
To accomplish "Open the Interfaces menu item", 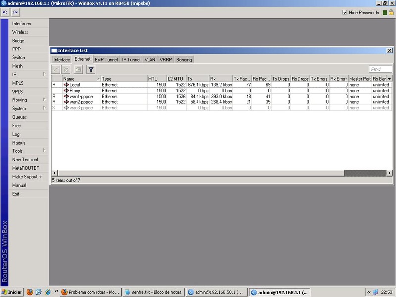I will 21,23.
